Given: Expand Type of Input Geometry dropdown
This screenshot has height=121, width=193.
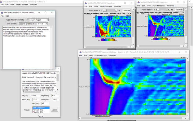Looking at the screenshot, I should (38, 20).
